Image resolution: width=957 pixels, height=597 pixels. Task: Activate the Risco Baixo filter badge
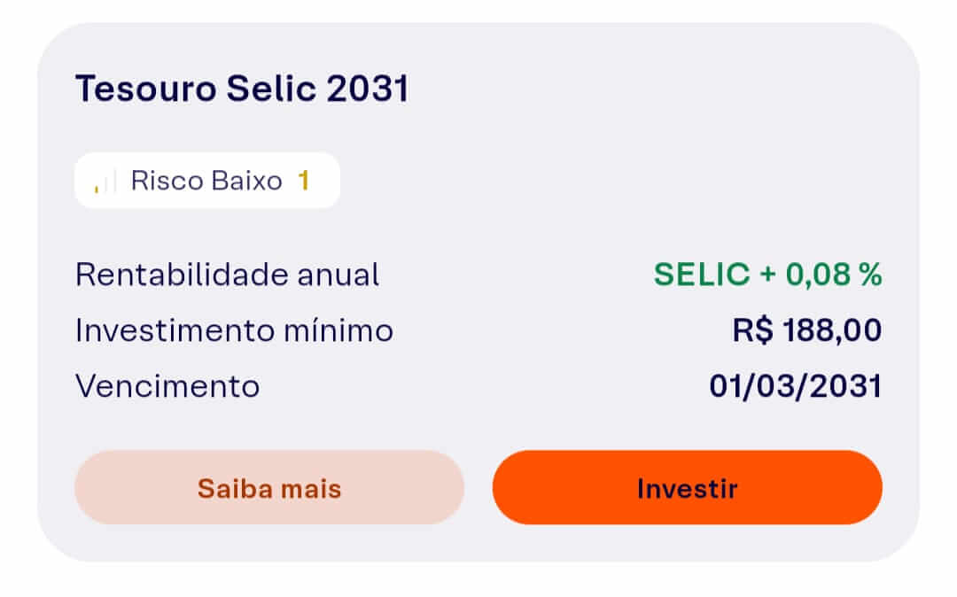[x=206, y=181]
